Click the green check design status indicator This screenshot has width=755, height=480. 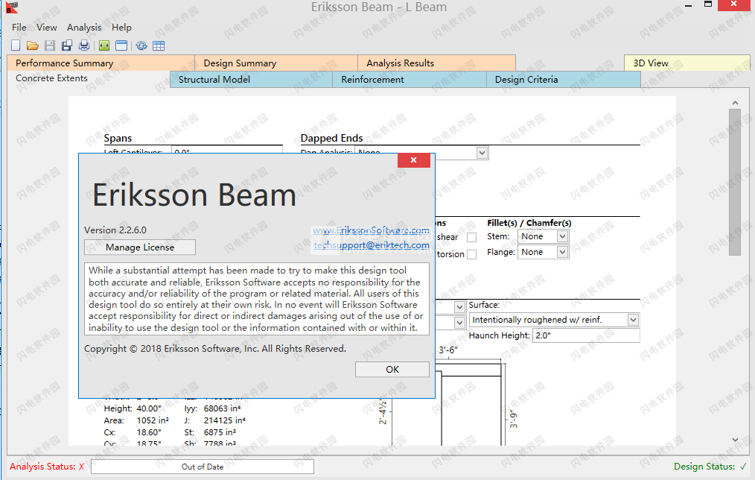click(x=743, y=466)
